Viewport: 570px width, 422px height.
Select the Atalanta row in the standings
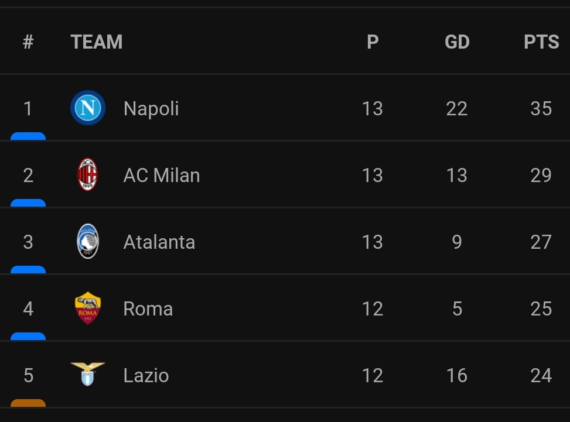[264, 241]
